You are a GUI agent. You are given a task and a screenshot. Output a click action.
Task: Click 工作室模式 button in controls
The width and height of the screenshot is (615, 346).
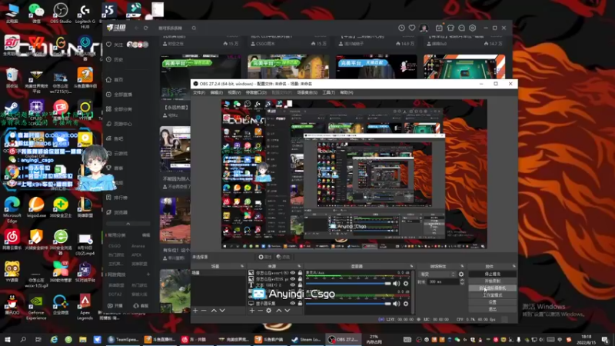[x=492, y=295]
